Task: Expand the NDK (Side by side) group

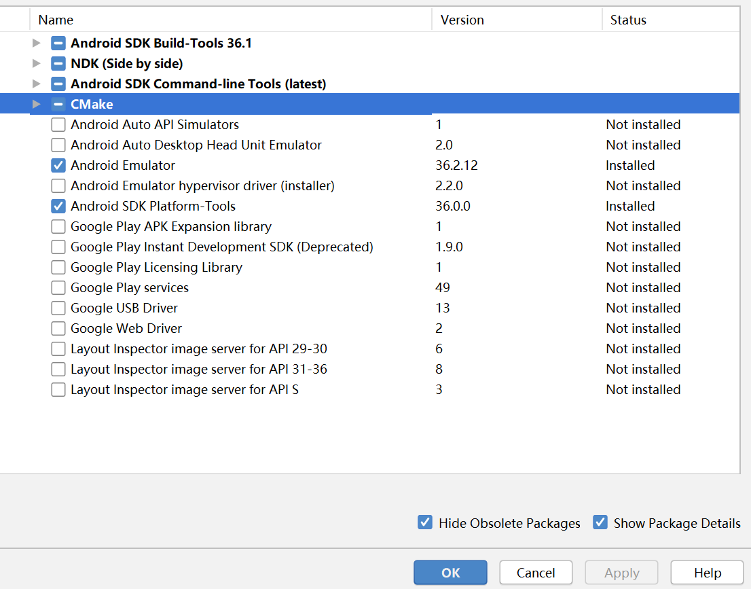Action: [37, 63]
